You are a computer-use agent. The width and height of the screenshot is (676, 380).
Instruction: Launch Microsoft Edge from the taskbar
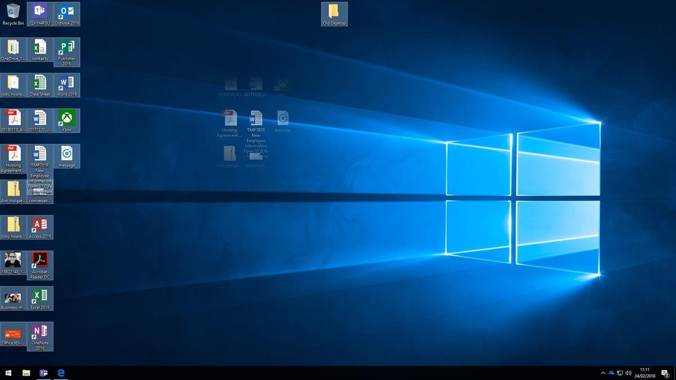(61, 373)
